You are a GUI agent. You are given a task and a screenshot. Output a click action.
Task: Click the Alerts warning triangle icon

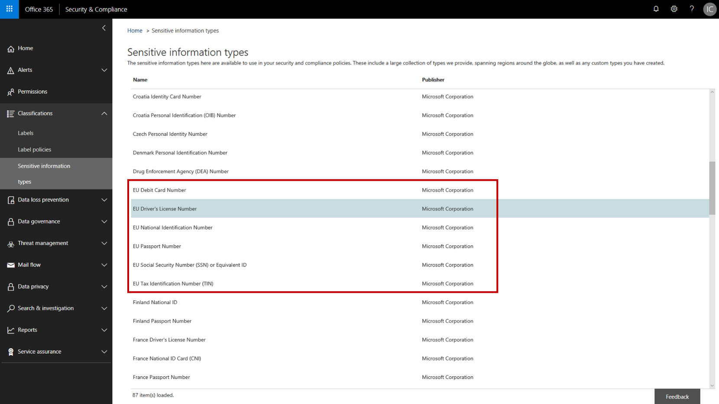click(11, 70)
